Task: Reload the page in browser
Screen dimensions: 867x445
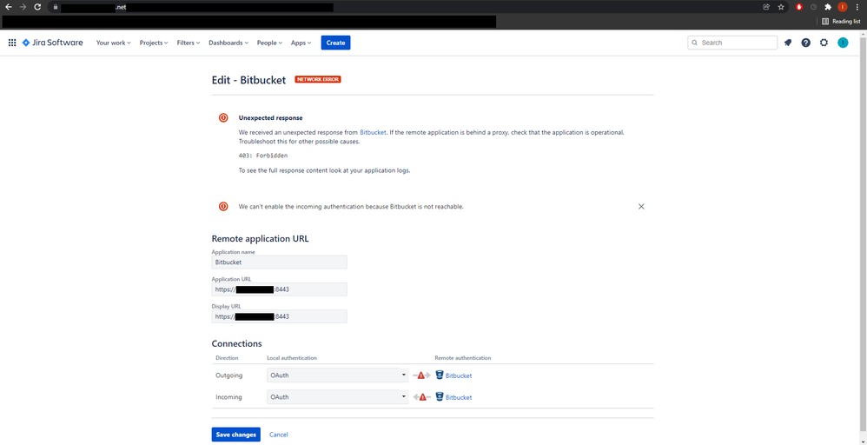Action: (x=37, y=7)
